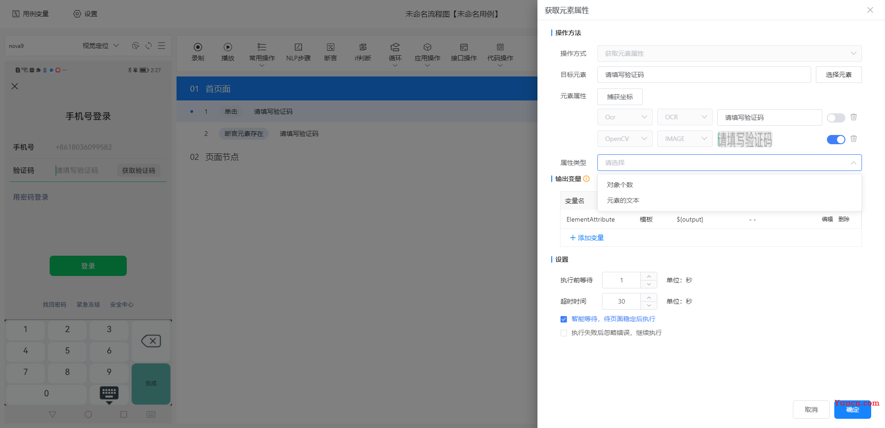This screenshot has width=885, height=428.
Task: Tap the phone recent apps square icon
Action: pyautogui.click(x=124, y=414)
